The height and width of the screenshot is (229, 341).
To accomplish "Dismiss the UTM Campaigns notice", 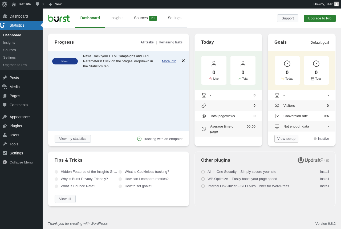I will pos(183,61).
